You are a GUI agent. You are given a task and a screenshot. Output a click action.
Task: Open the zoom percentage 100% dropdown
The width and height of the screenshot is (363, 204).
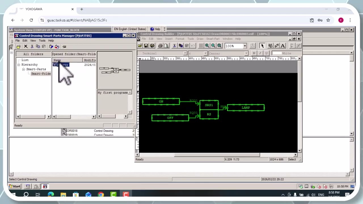click(x=245, y=46)
